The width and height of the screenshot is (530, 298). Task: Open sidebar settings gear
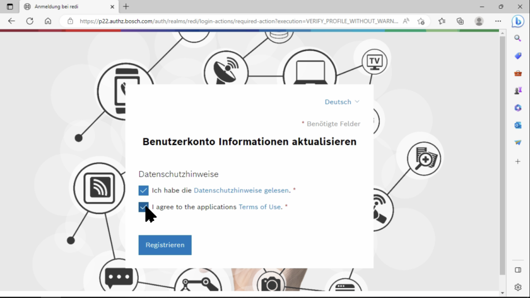(518, 287)
